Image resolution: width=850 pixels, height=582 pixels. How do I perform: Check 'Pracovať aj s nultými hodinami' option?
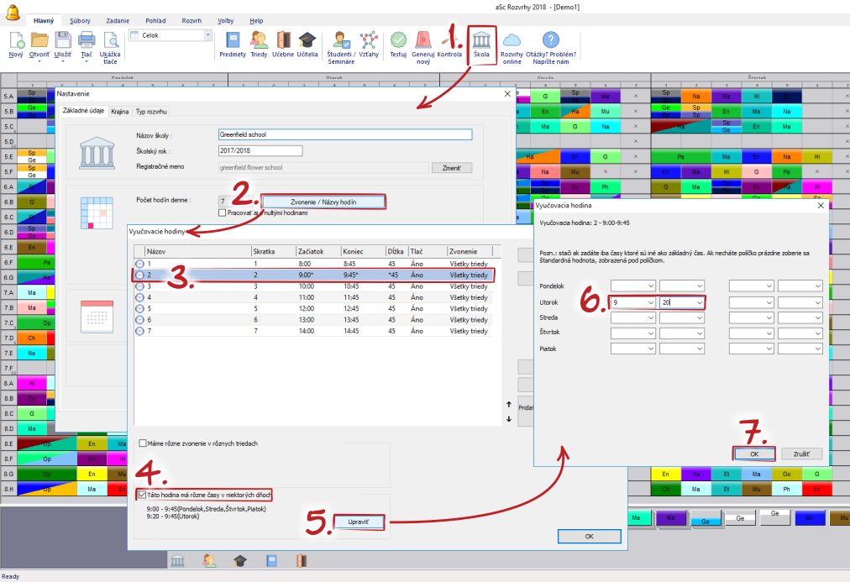(222, 212)
